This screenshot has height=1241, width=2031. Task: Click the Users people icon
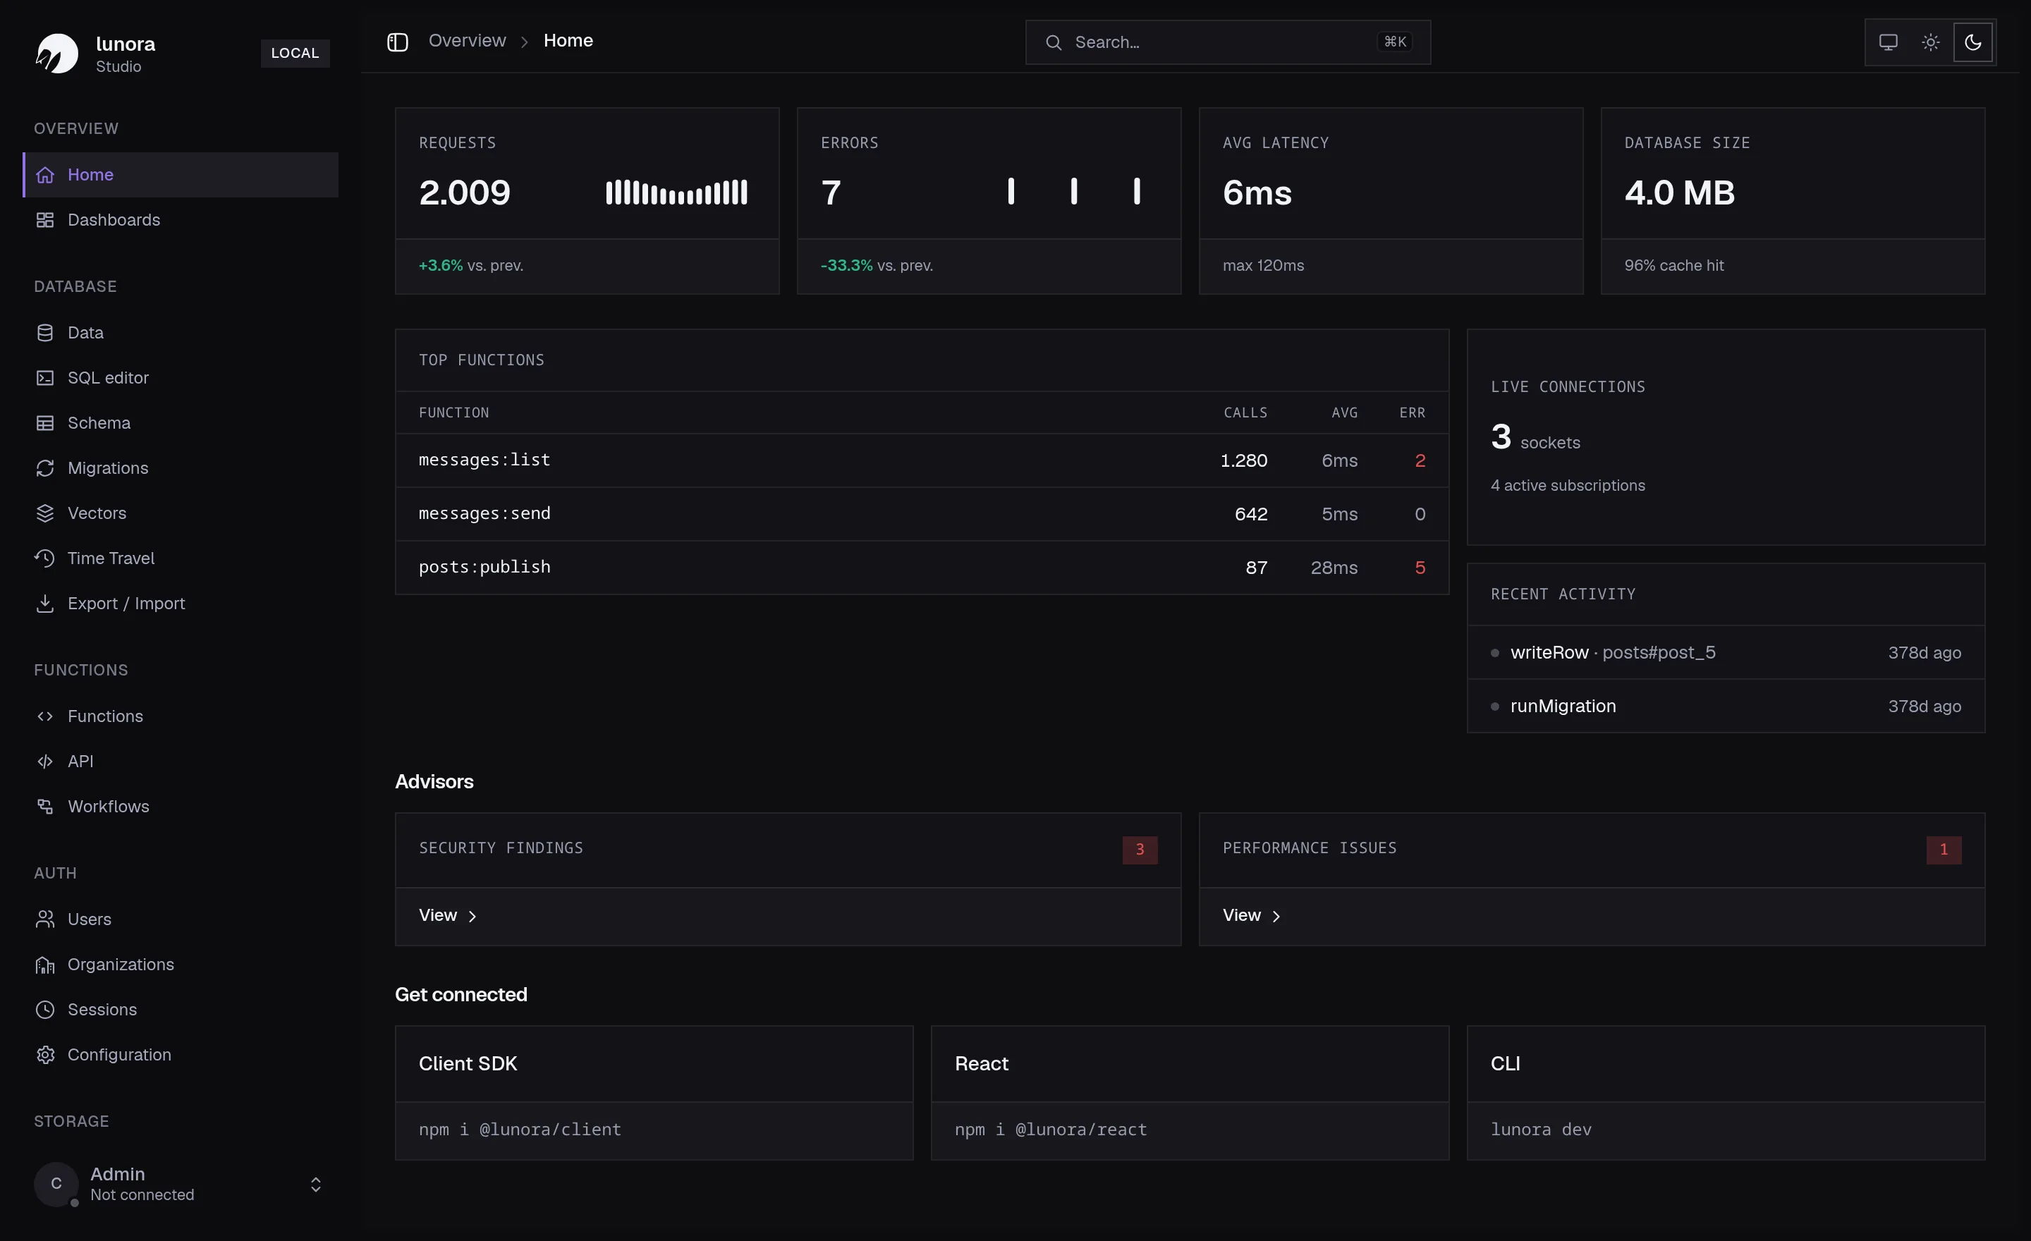[x=45, y=919]
